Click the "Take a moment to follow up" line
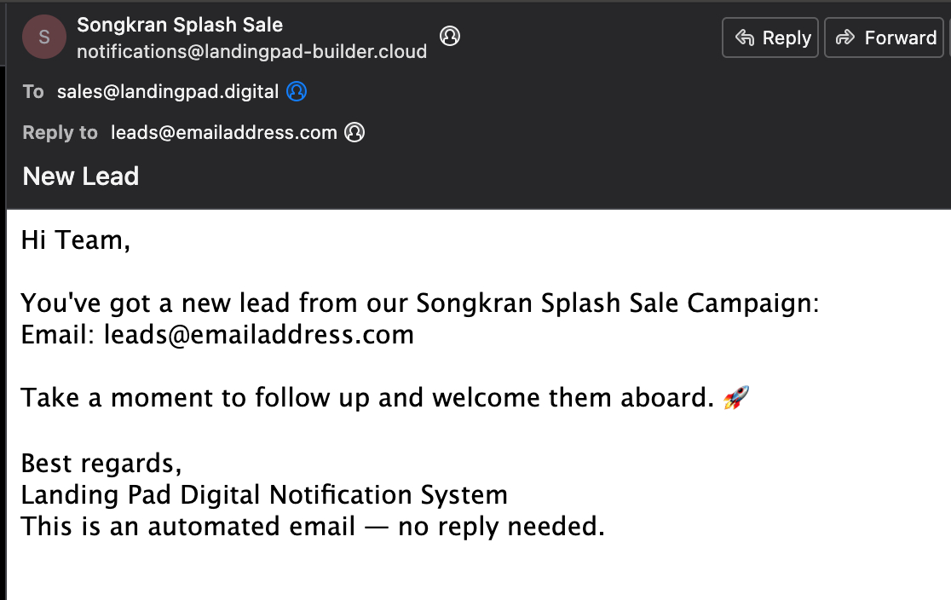The height and width of the screenshot is (600, 951). tap(366, 398)
